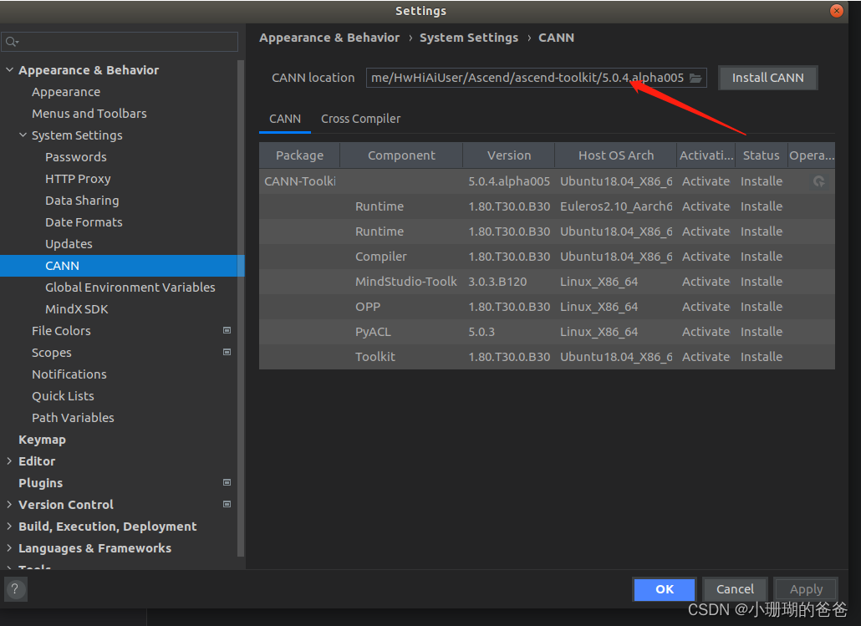This screenshot has width=861, height=626.
Task: Open Plugins settings
Action: coord(41,483)
